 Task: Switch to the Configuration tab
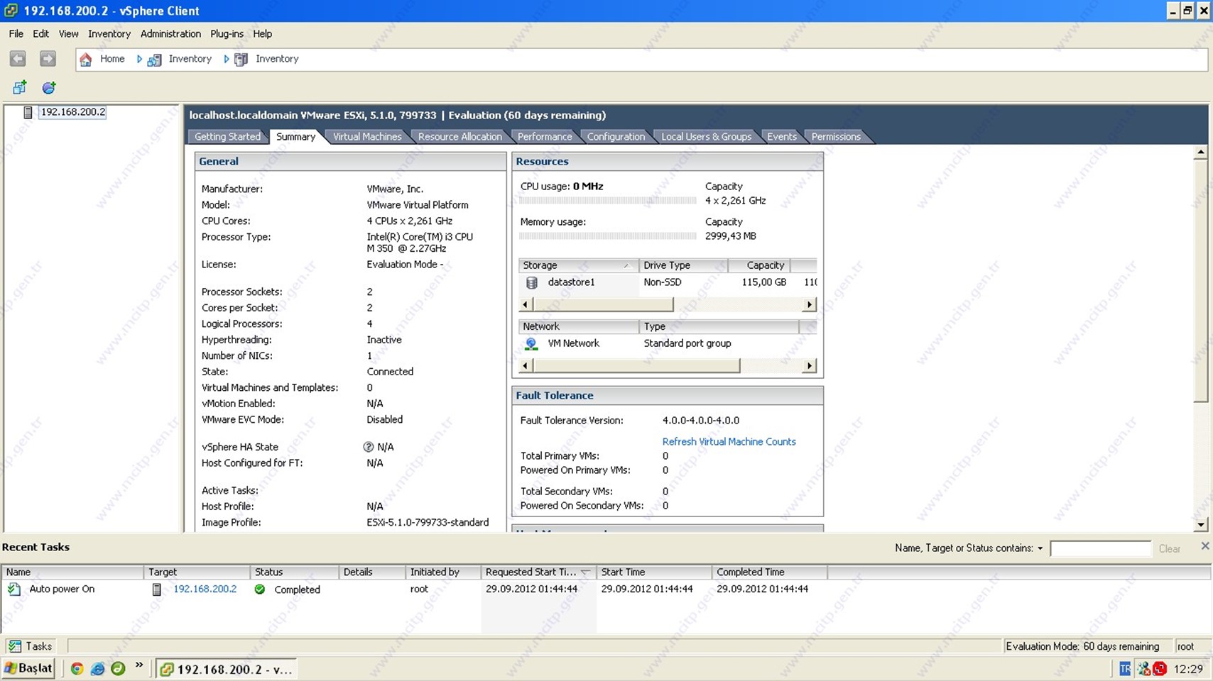pos(616,136)
